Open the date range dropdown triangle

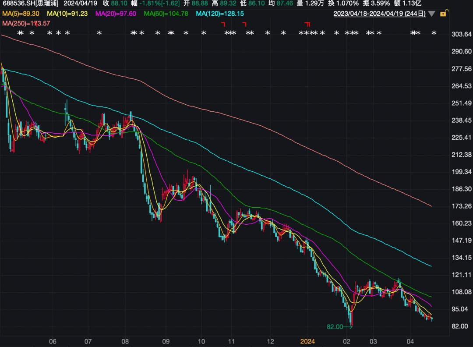tap(432, 14)
